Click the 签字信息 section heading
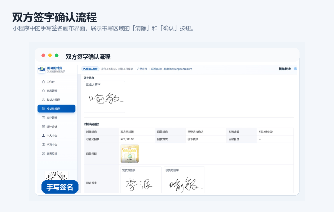Image resolution: width=334 pixels, height=212 pixels. (89, 78)
